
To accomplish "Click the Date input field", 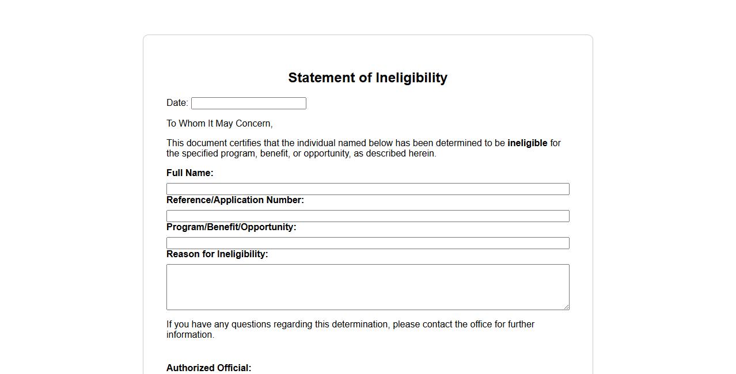I will 248,104.
